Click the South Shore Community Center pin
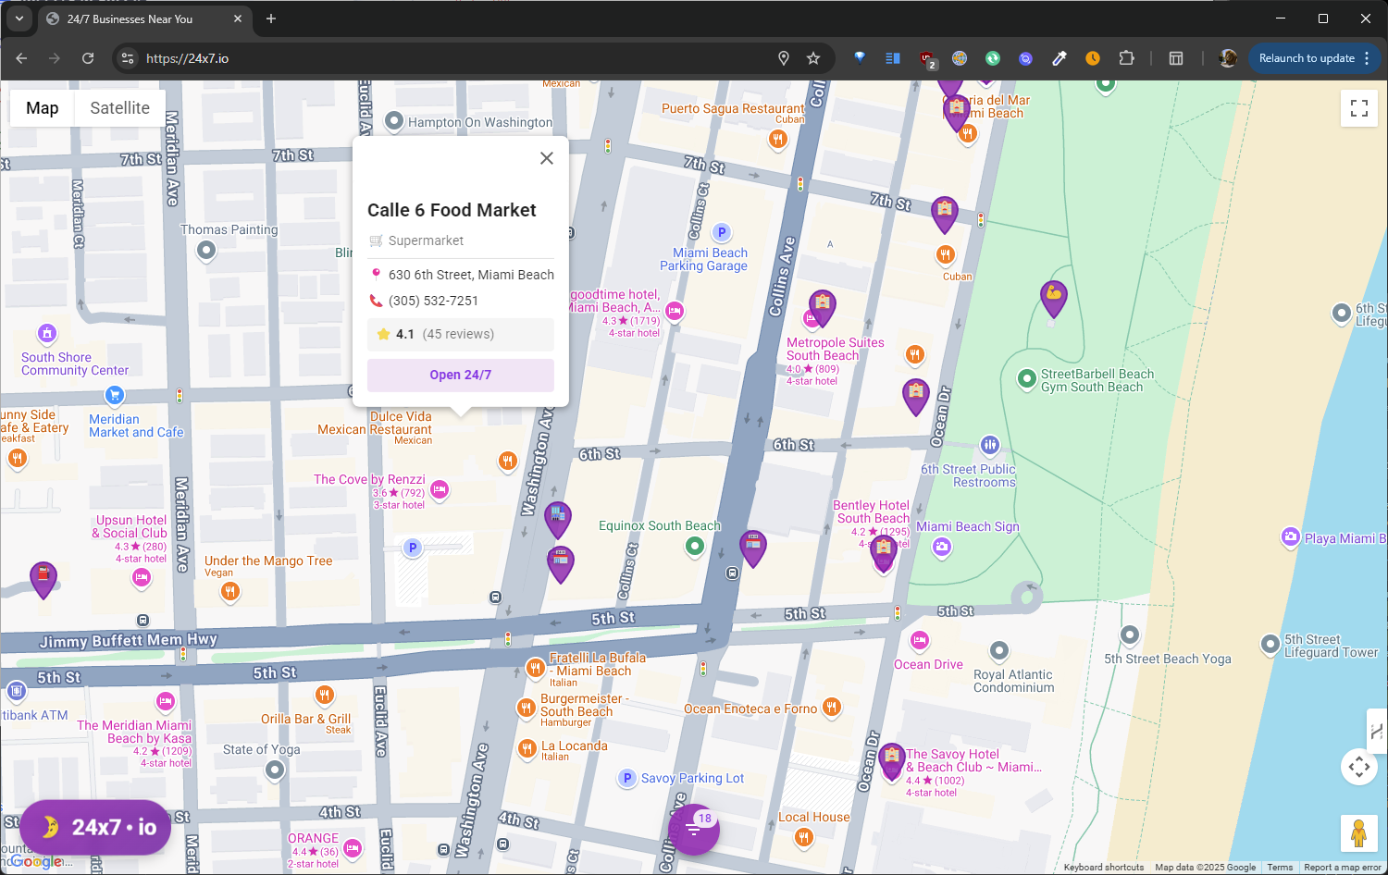This screenshot has width=1388, height=875. pos(47,333)
